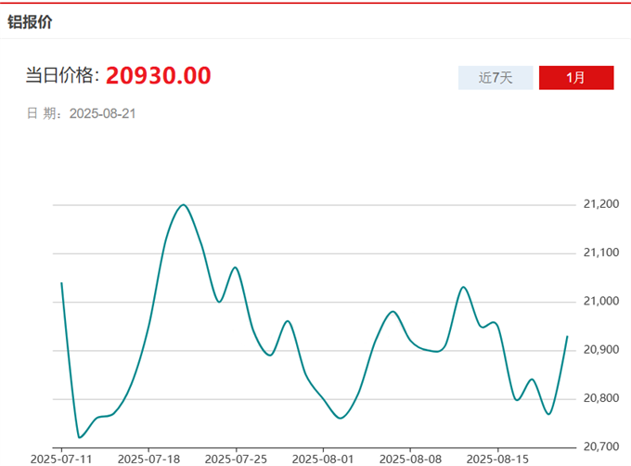Select the 2025-07-25 axis date
Screen dimensions: 631x466
point(236,459)
